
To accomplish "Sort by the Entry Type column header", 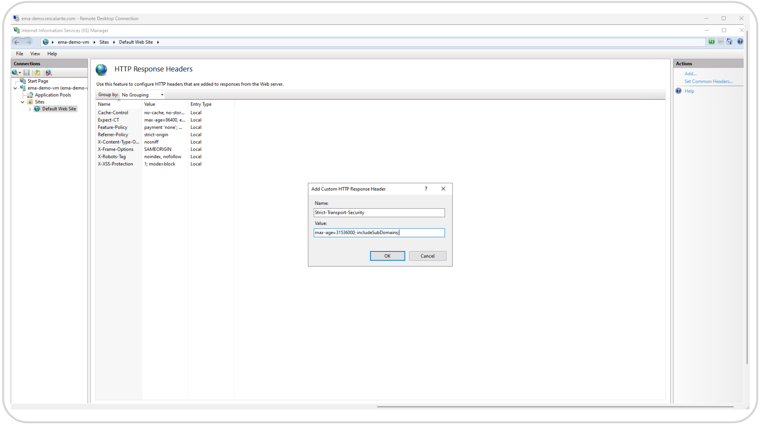I will click(x=211, y=104).
